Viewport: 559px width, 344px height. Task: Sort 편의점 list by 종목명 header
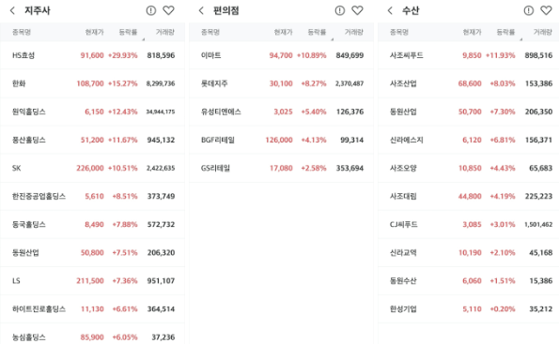(x=210, y=33)
